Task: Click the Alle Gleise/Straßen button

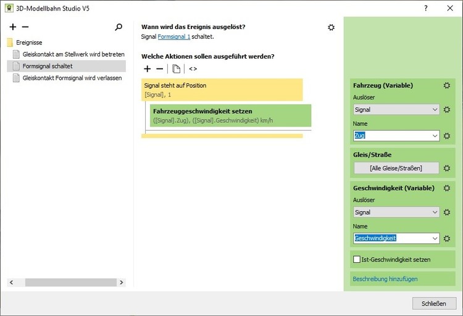Action: pos(396,168)
